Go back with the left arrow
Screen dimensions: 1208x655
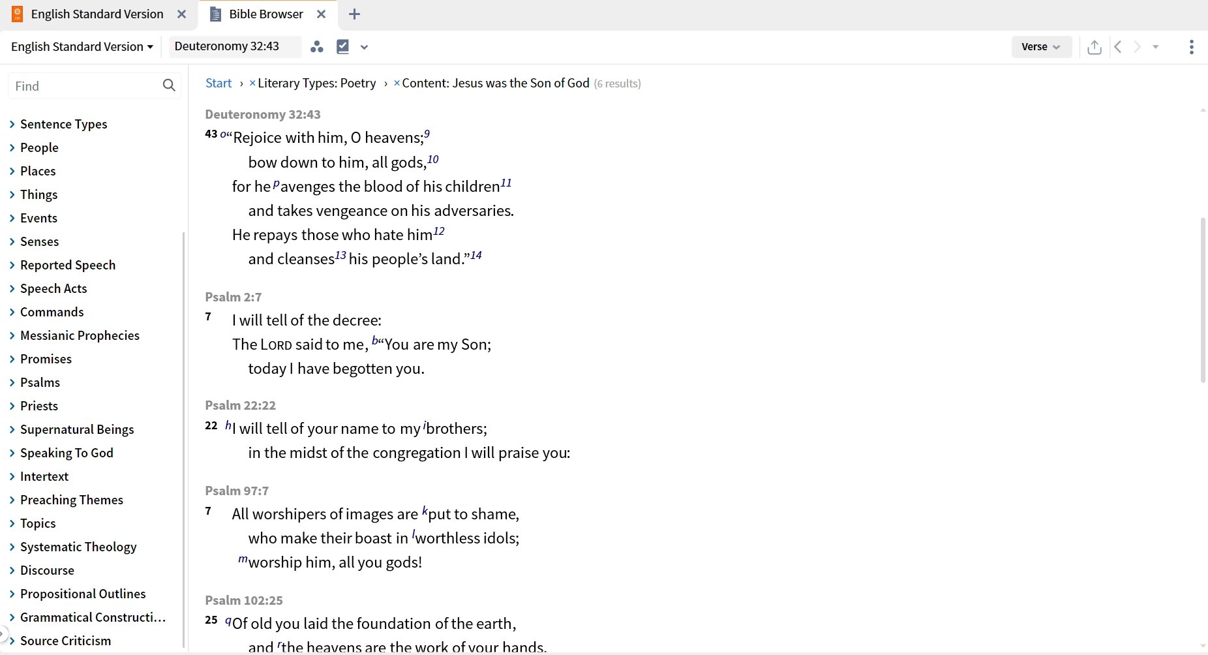(1118, 46)
